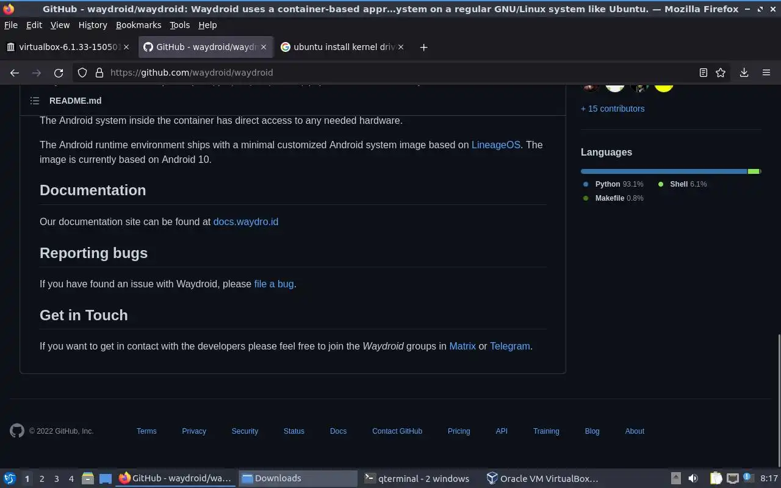Click the forward navigation arrow
The image size is (781, 488).
pyautogui.click(x=37, y=73)
